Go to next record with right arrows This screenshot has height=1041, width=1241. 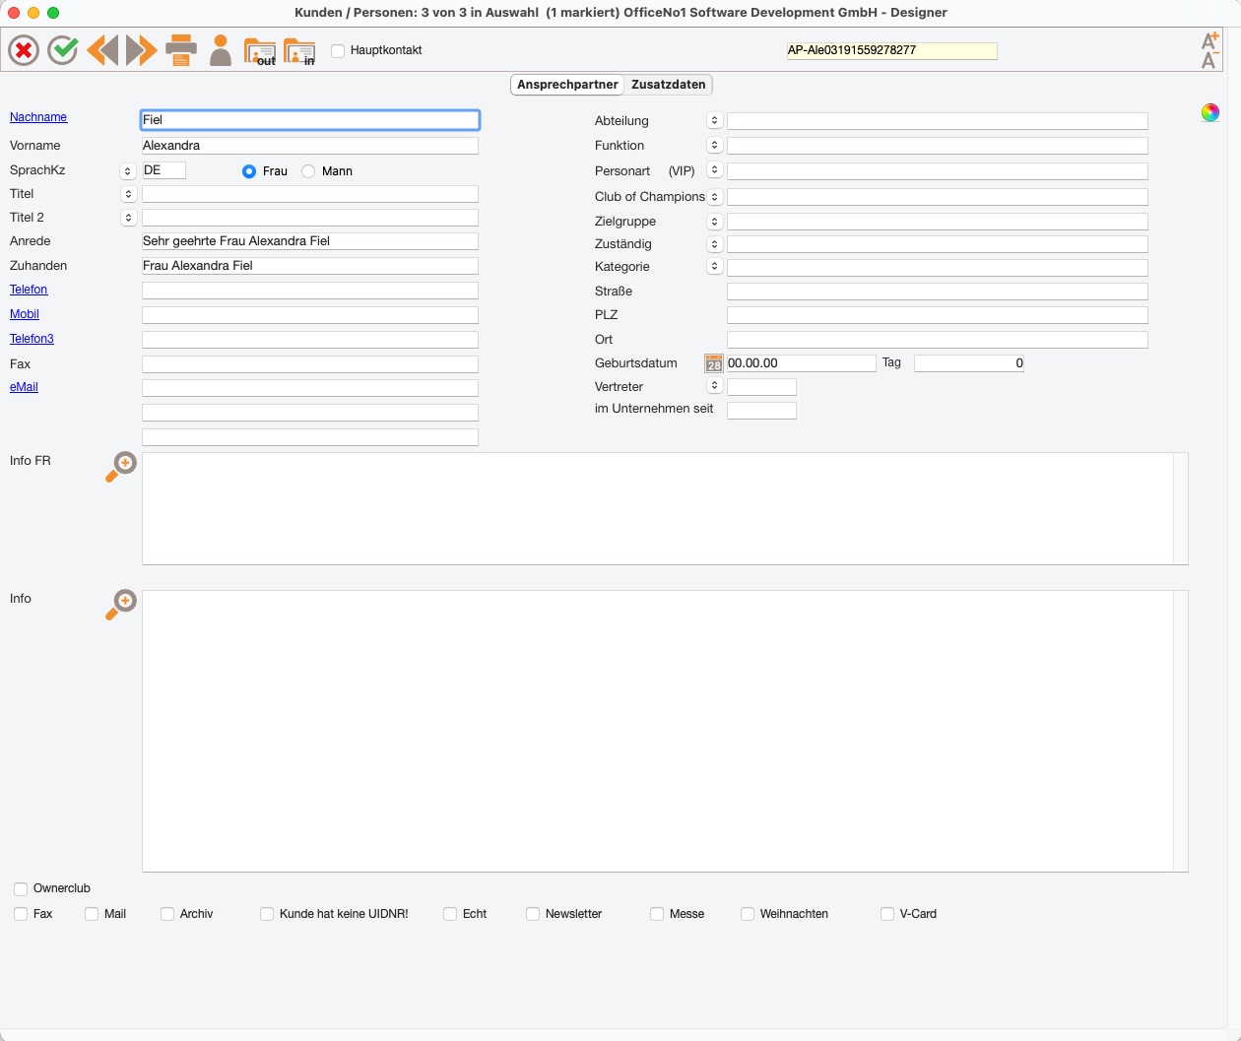142,50
